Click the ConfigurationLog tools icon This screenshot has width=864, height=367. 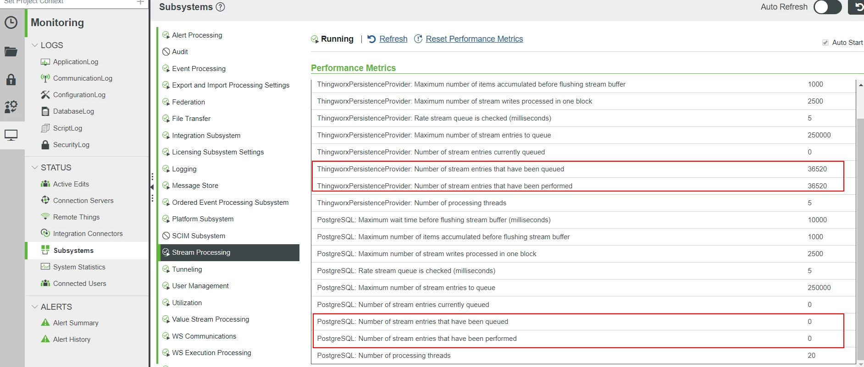click(x=45, y=95)
